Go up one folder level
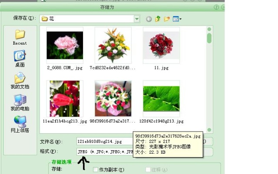The width and height of the screenshot is (278, 174). tap(158, 19)
